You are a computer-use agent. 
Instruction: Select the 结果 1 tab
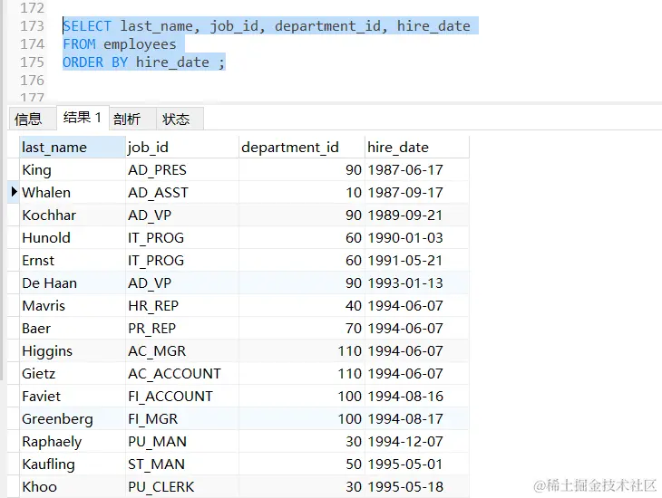click(x=83, y=117)
